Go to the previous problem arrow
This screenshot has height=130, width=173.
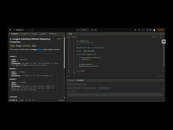click(26, 30)
